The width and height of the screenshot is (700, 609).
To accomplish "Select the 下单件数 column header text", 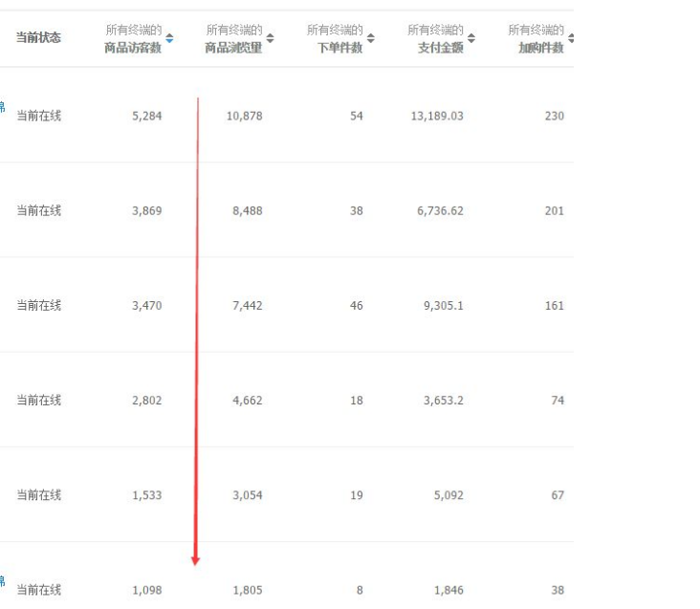I will click(x=339, y=47).
